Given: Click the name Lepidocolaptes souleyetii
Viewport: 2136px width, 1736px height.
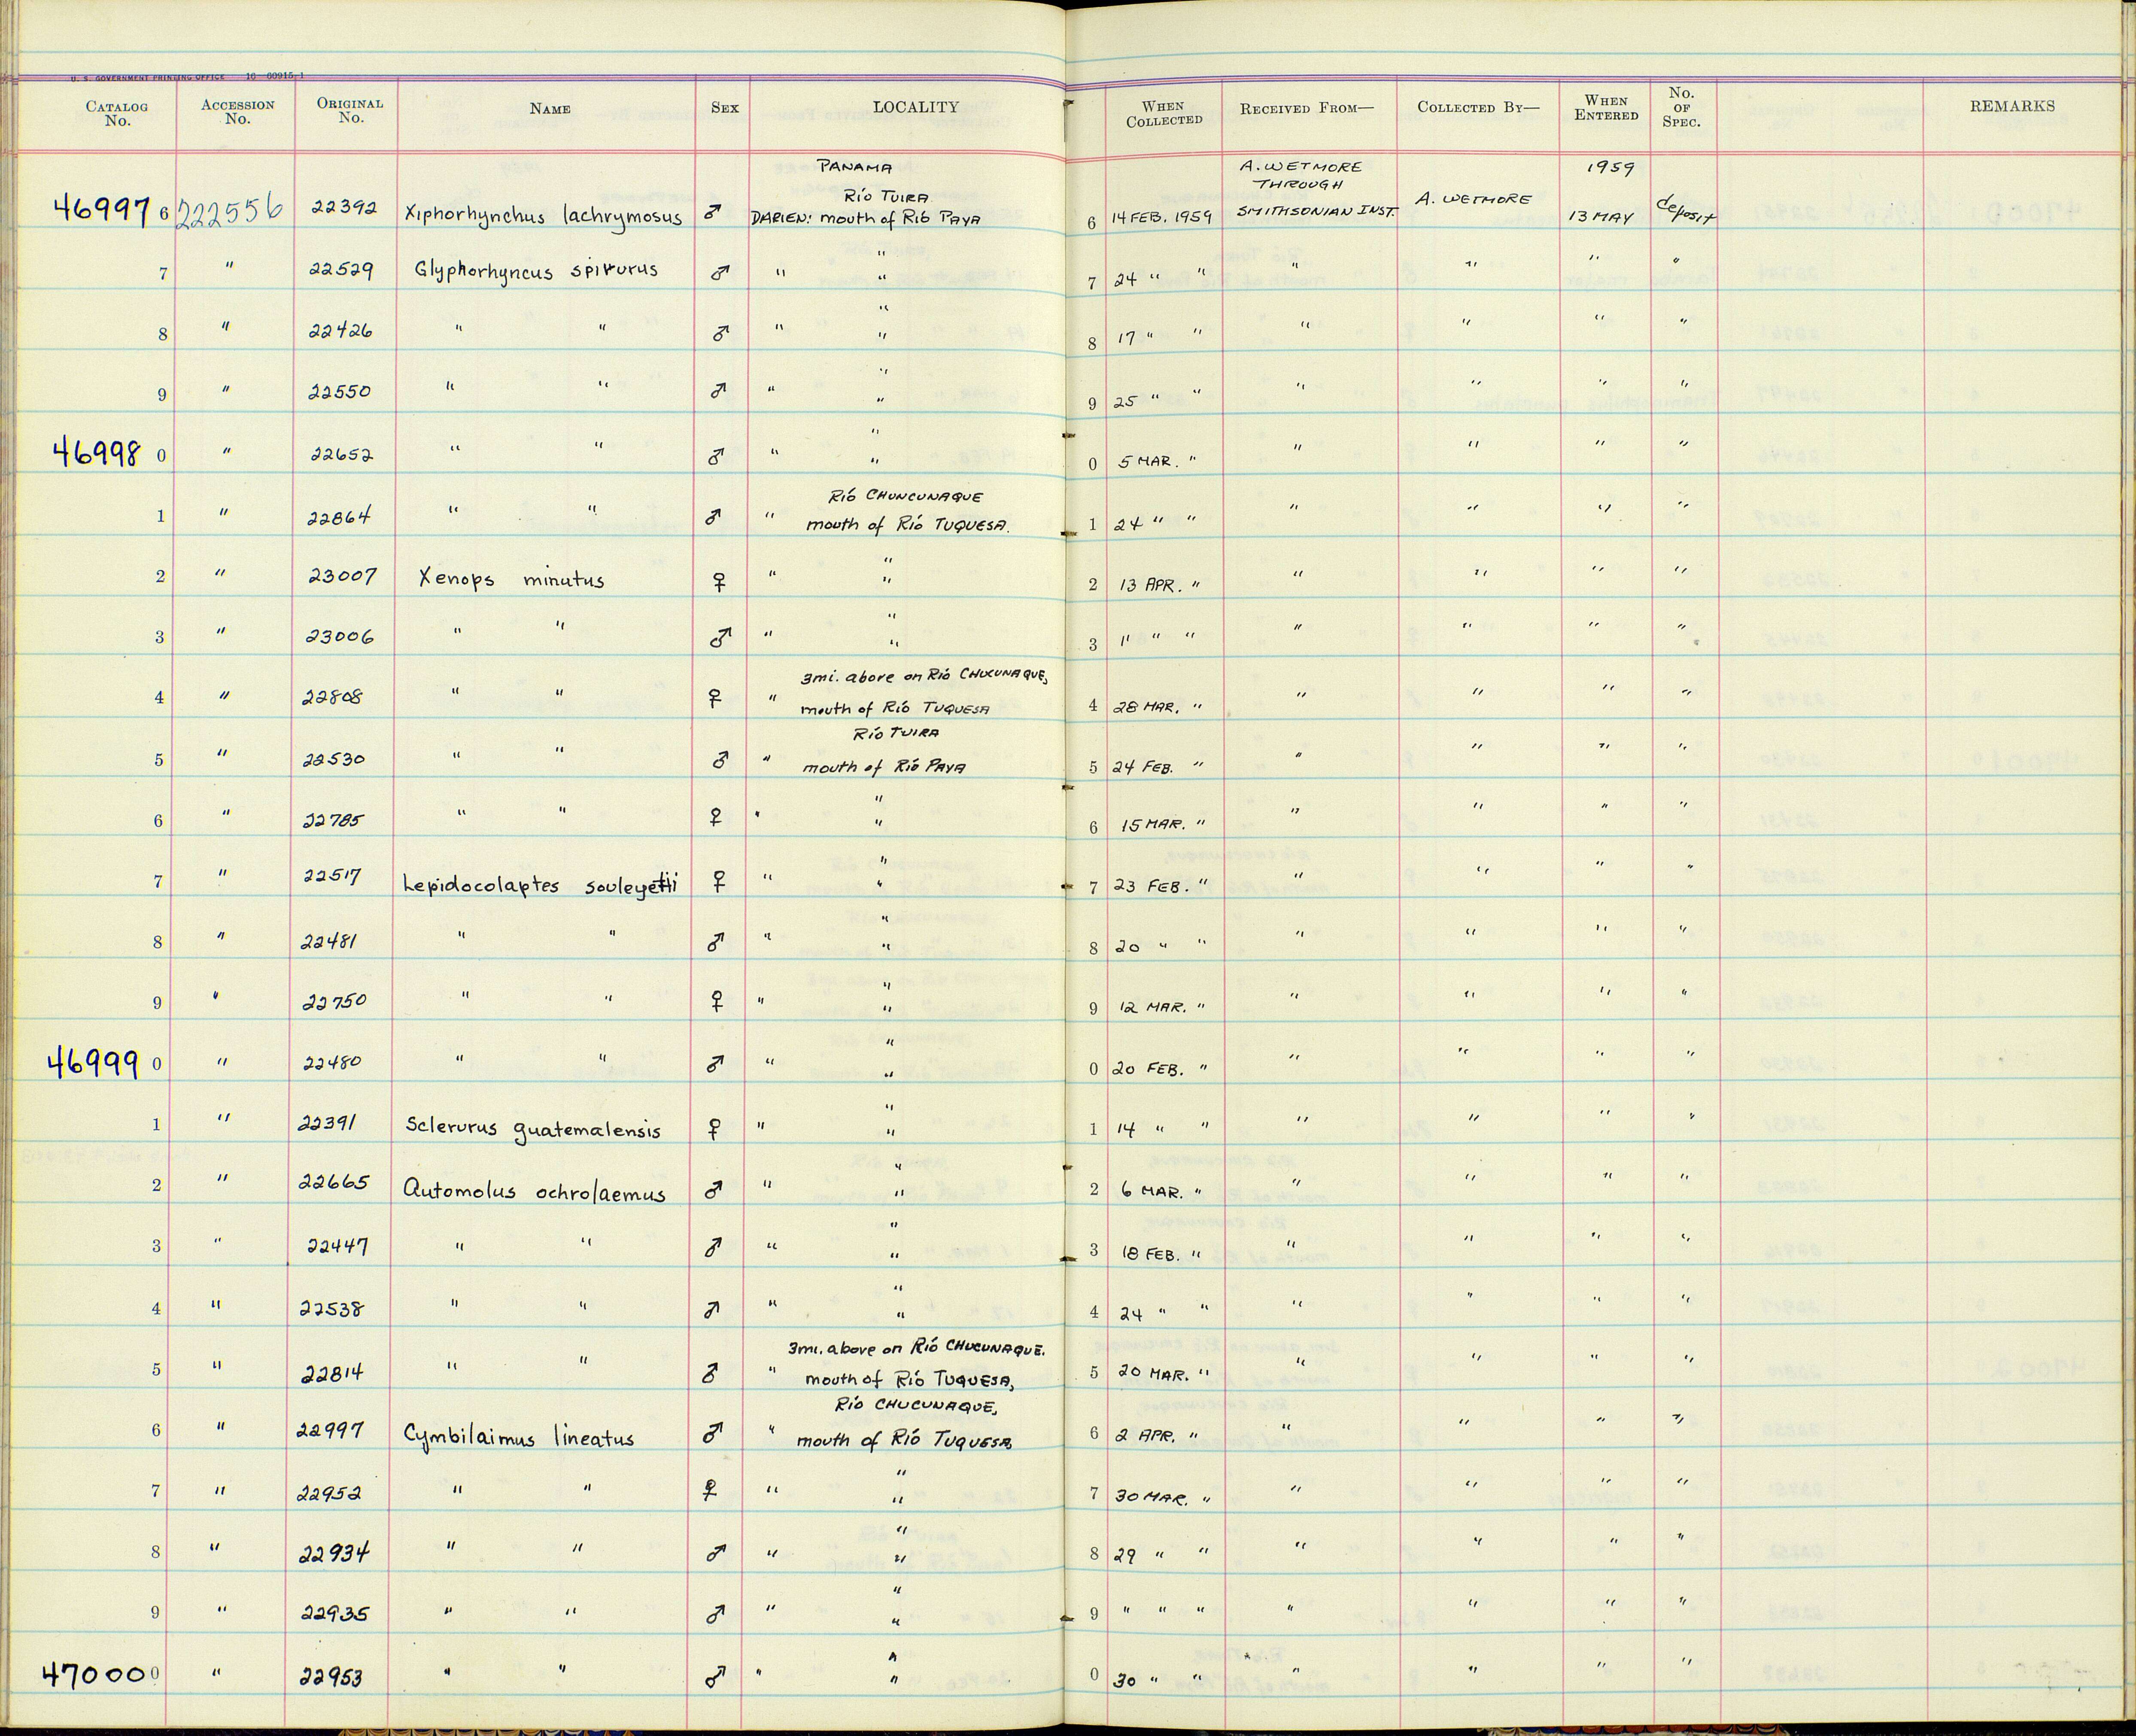Looking at the screenshot, I should (540, 885).
